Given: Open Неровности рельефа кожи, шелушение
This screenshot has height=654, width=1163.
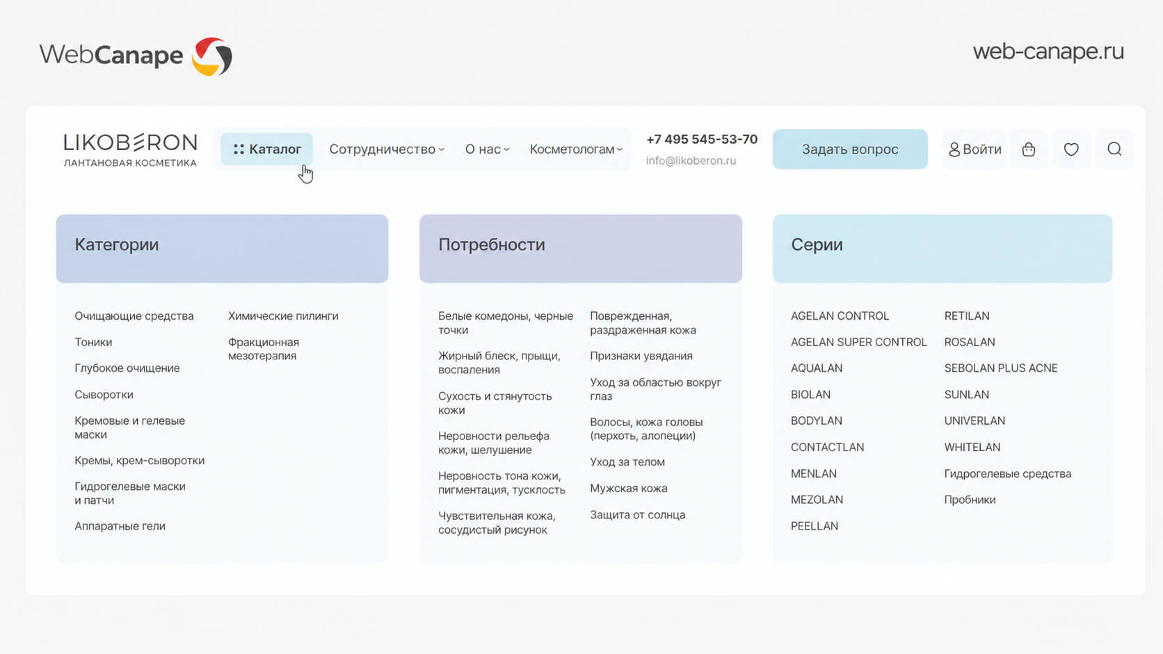Looking at the screenshot, I should click(x=494, y=443).
